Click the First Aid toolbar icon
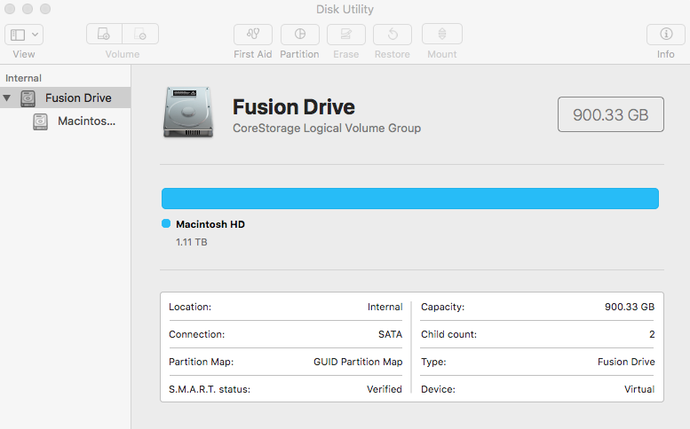690x429 pixels. pyautogui.click(x=253, y=35)
